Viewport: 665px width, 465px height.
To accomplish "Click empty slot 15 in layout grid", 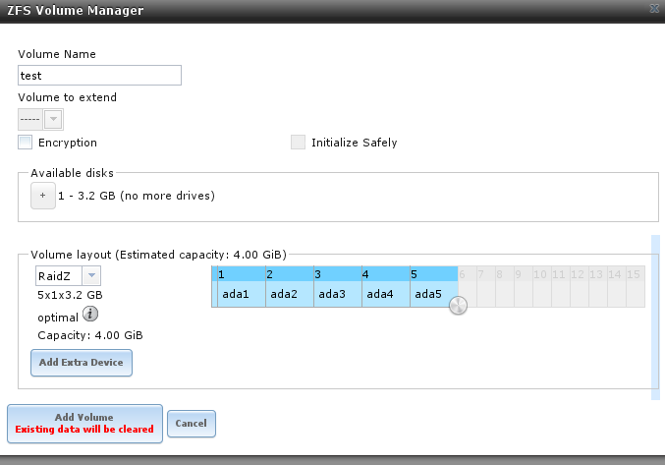I will 636,286.
